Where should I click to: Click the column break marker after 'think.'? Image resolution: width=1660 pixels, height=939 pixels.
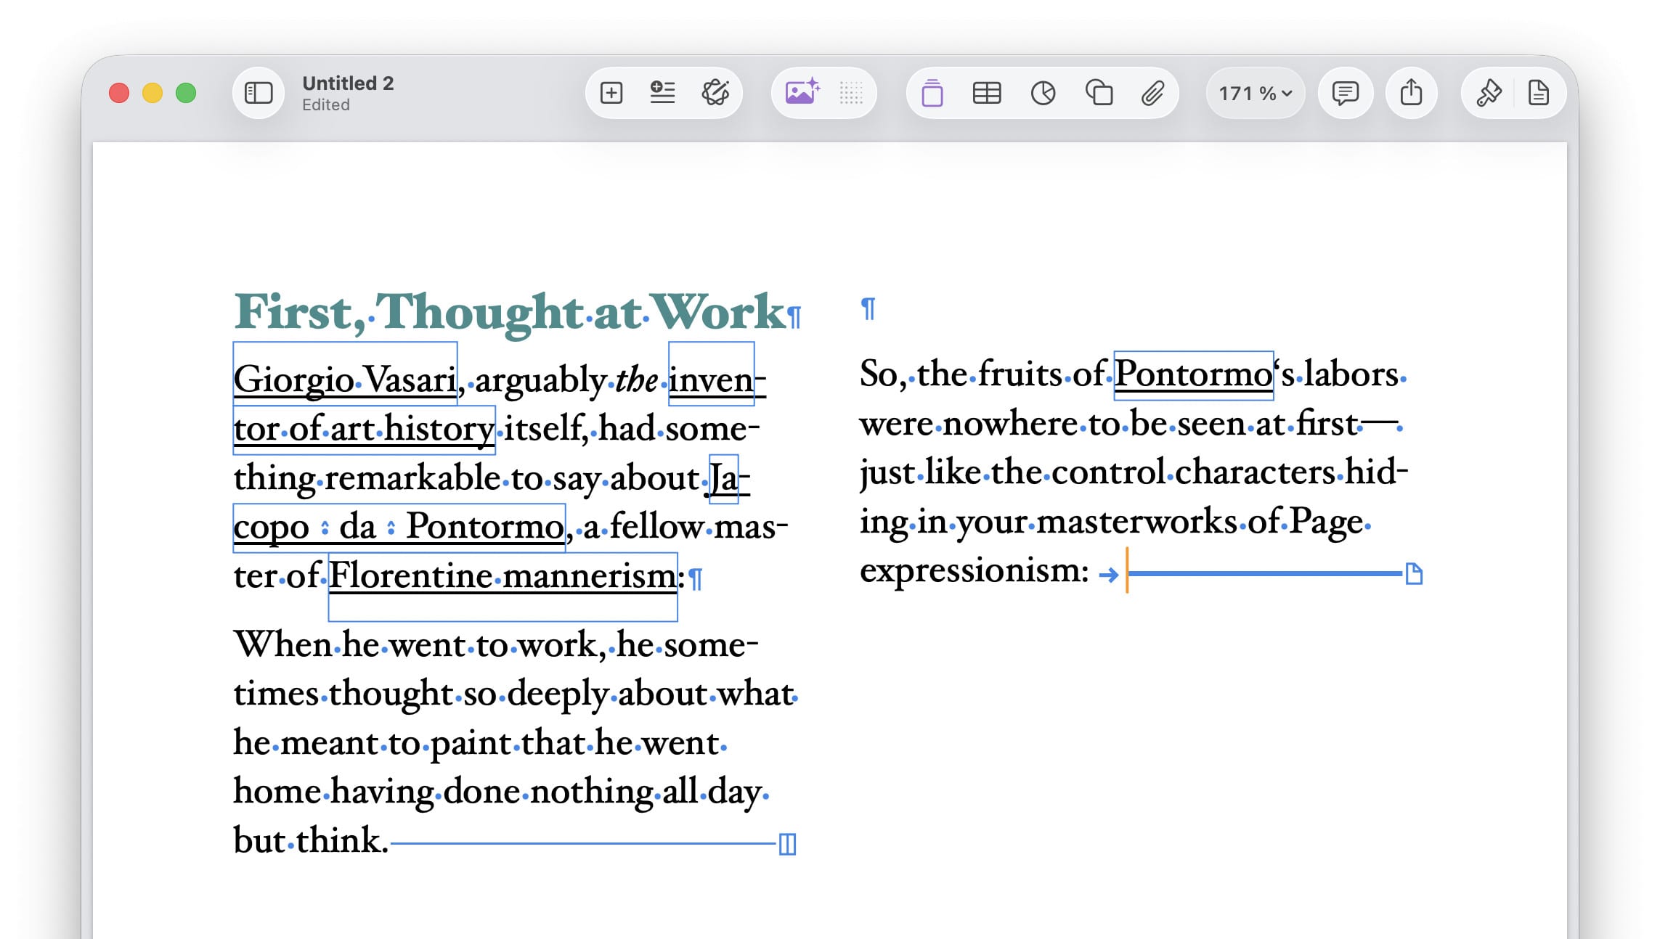pos(787,844)
